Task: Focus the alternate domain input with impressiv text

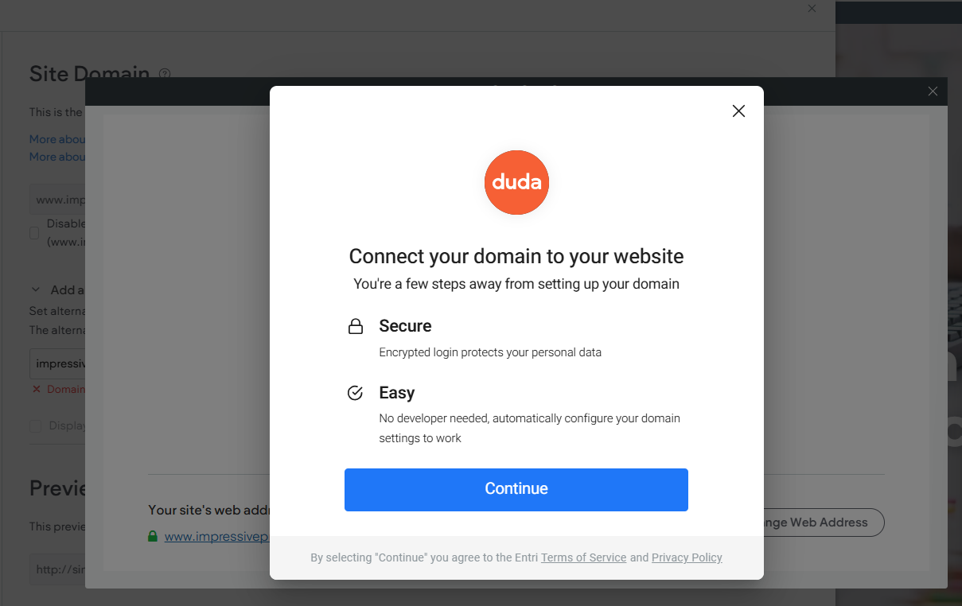Action: (x=57, y=364)
